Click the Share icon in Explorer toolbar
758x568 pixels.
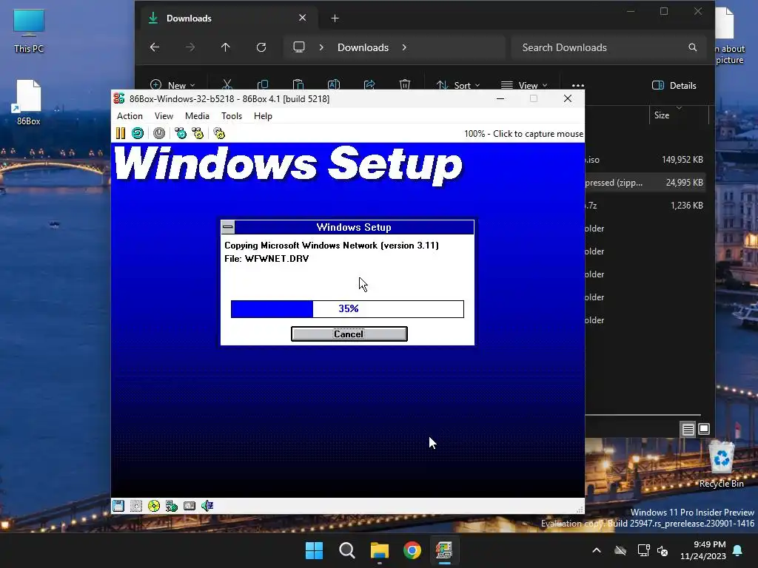369,84
